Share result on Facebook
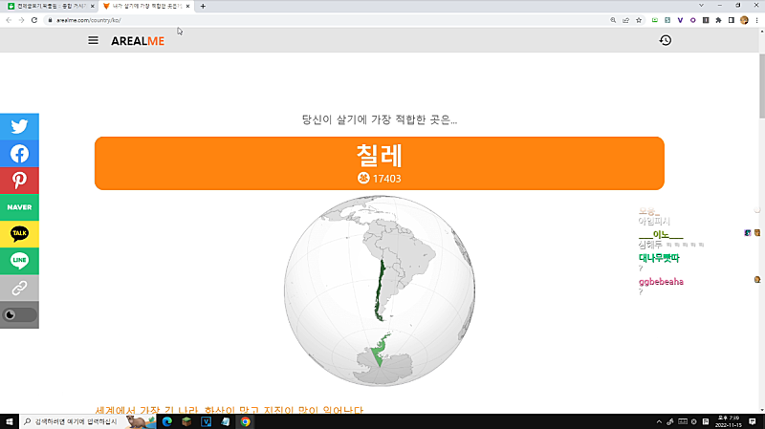The width and height of the screenshot is (765, 429). (x=19, y=154)
